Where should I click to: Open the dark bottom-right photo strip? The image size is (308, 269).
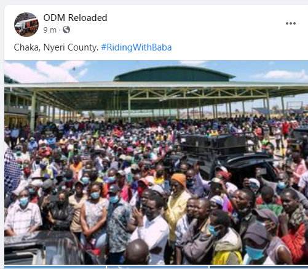259,267
